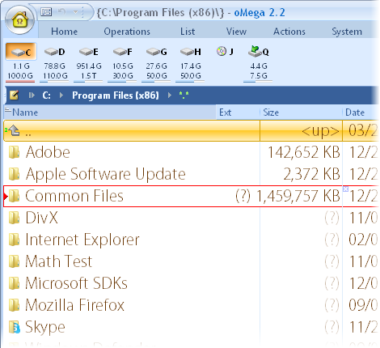Screen dimensions: 380x348
Task: Click the D drive usage bar
Action: 54,81
